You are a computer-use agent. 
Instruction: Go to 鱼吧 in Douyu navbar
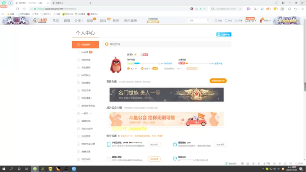116,21
